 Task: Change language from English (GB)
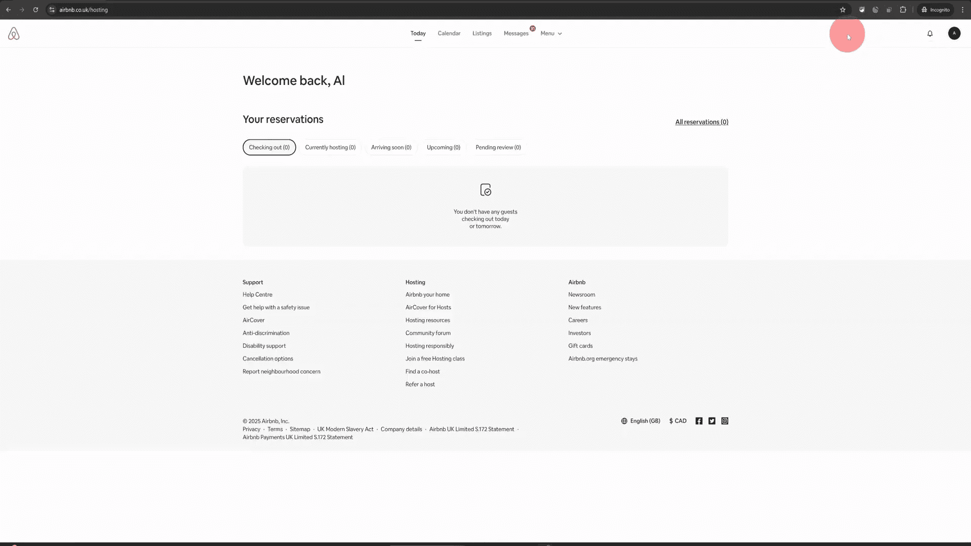tap(640, 421)
